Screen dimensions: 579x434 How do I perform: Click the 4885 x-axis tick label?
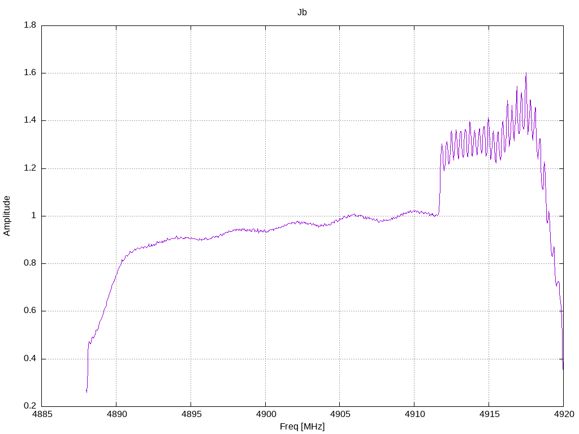point(42,414)
